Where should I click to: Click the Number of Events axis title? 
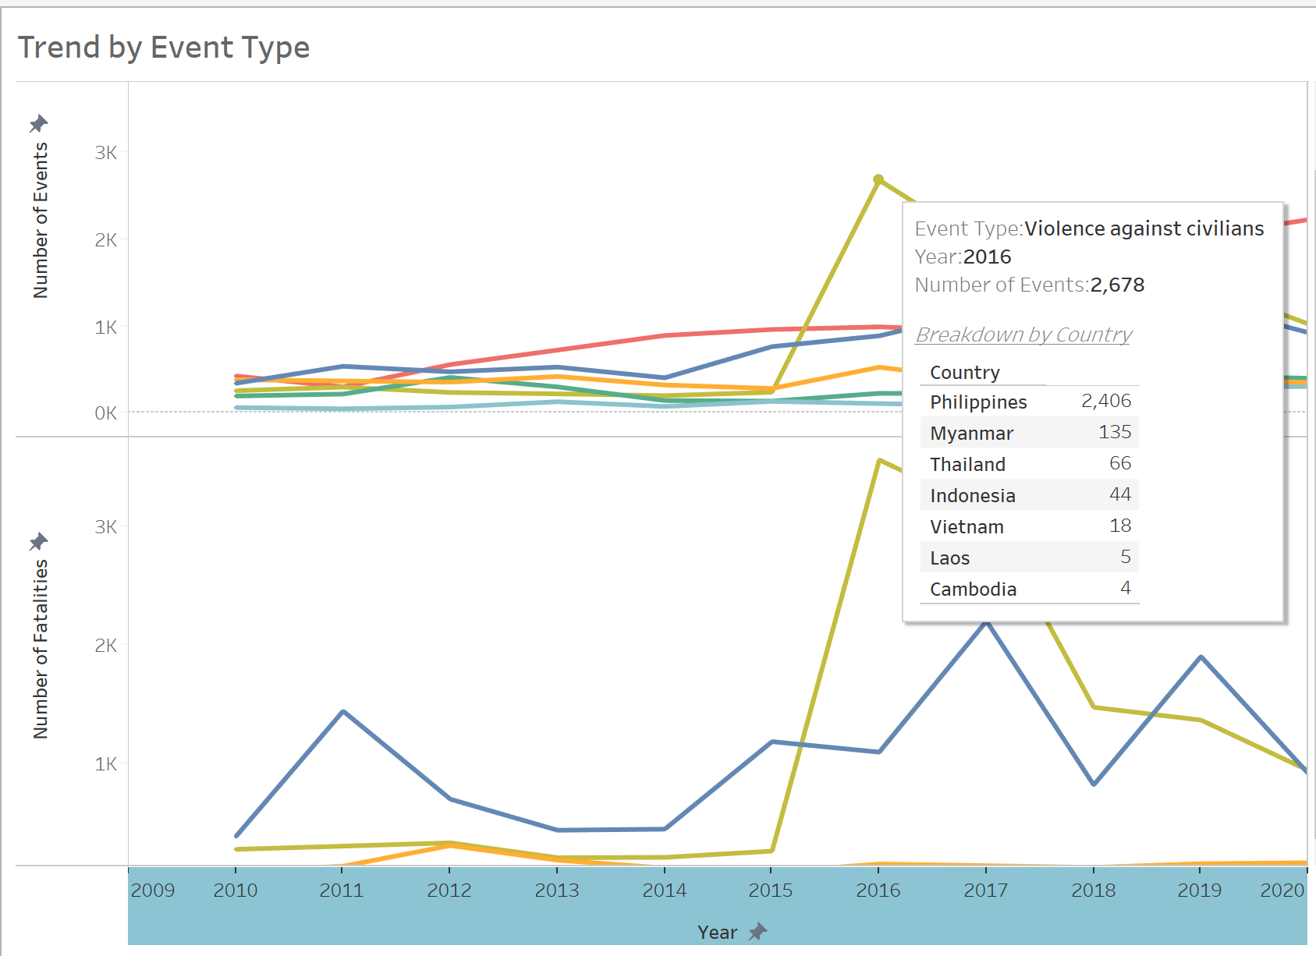click(x=41, y=220)
